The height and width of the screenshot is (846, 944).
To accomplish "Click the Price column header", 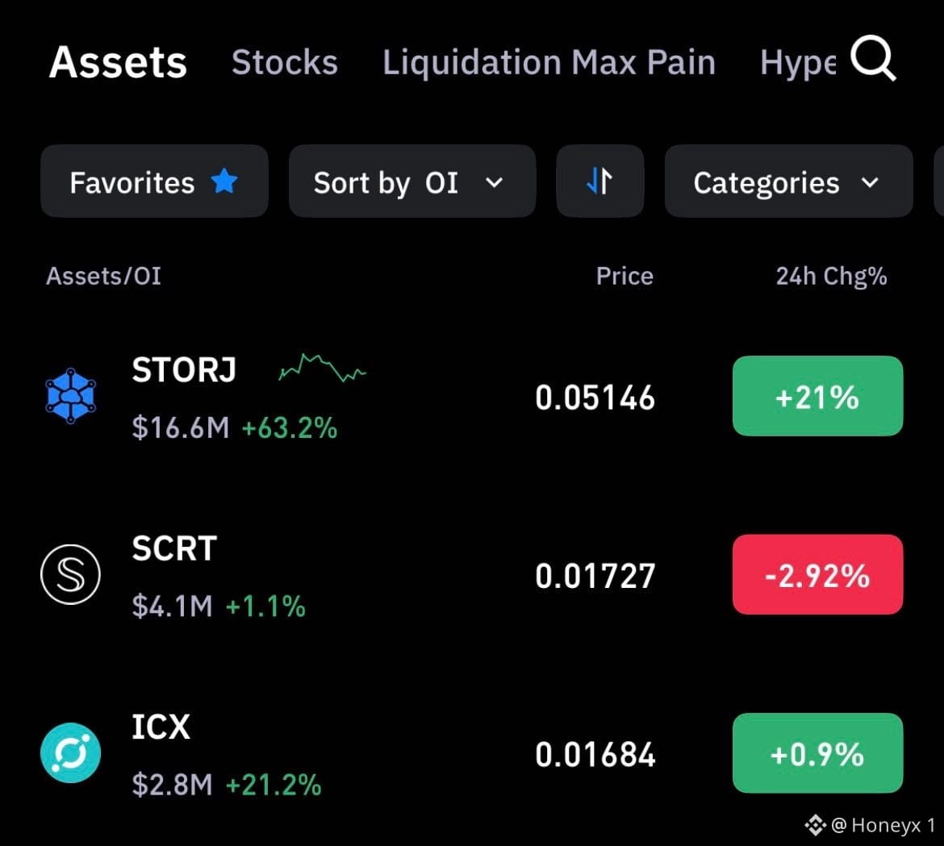I will coord(624,276).
